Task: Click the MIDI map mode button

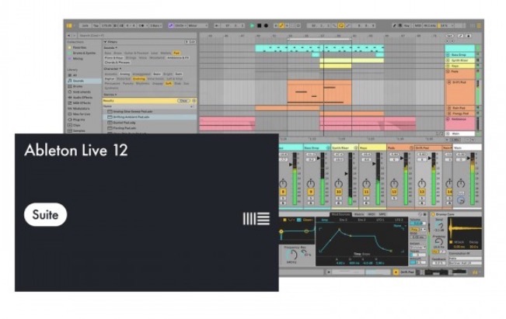Action: (x=418, y=26)
